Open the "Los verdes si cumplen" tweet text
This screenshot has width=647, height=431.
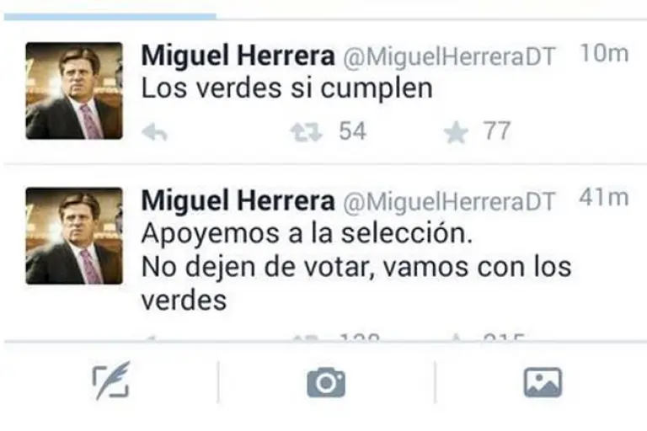[286, 88]
